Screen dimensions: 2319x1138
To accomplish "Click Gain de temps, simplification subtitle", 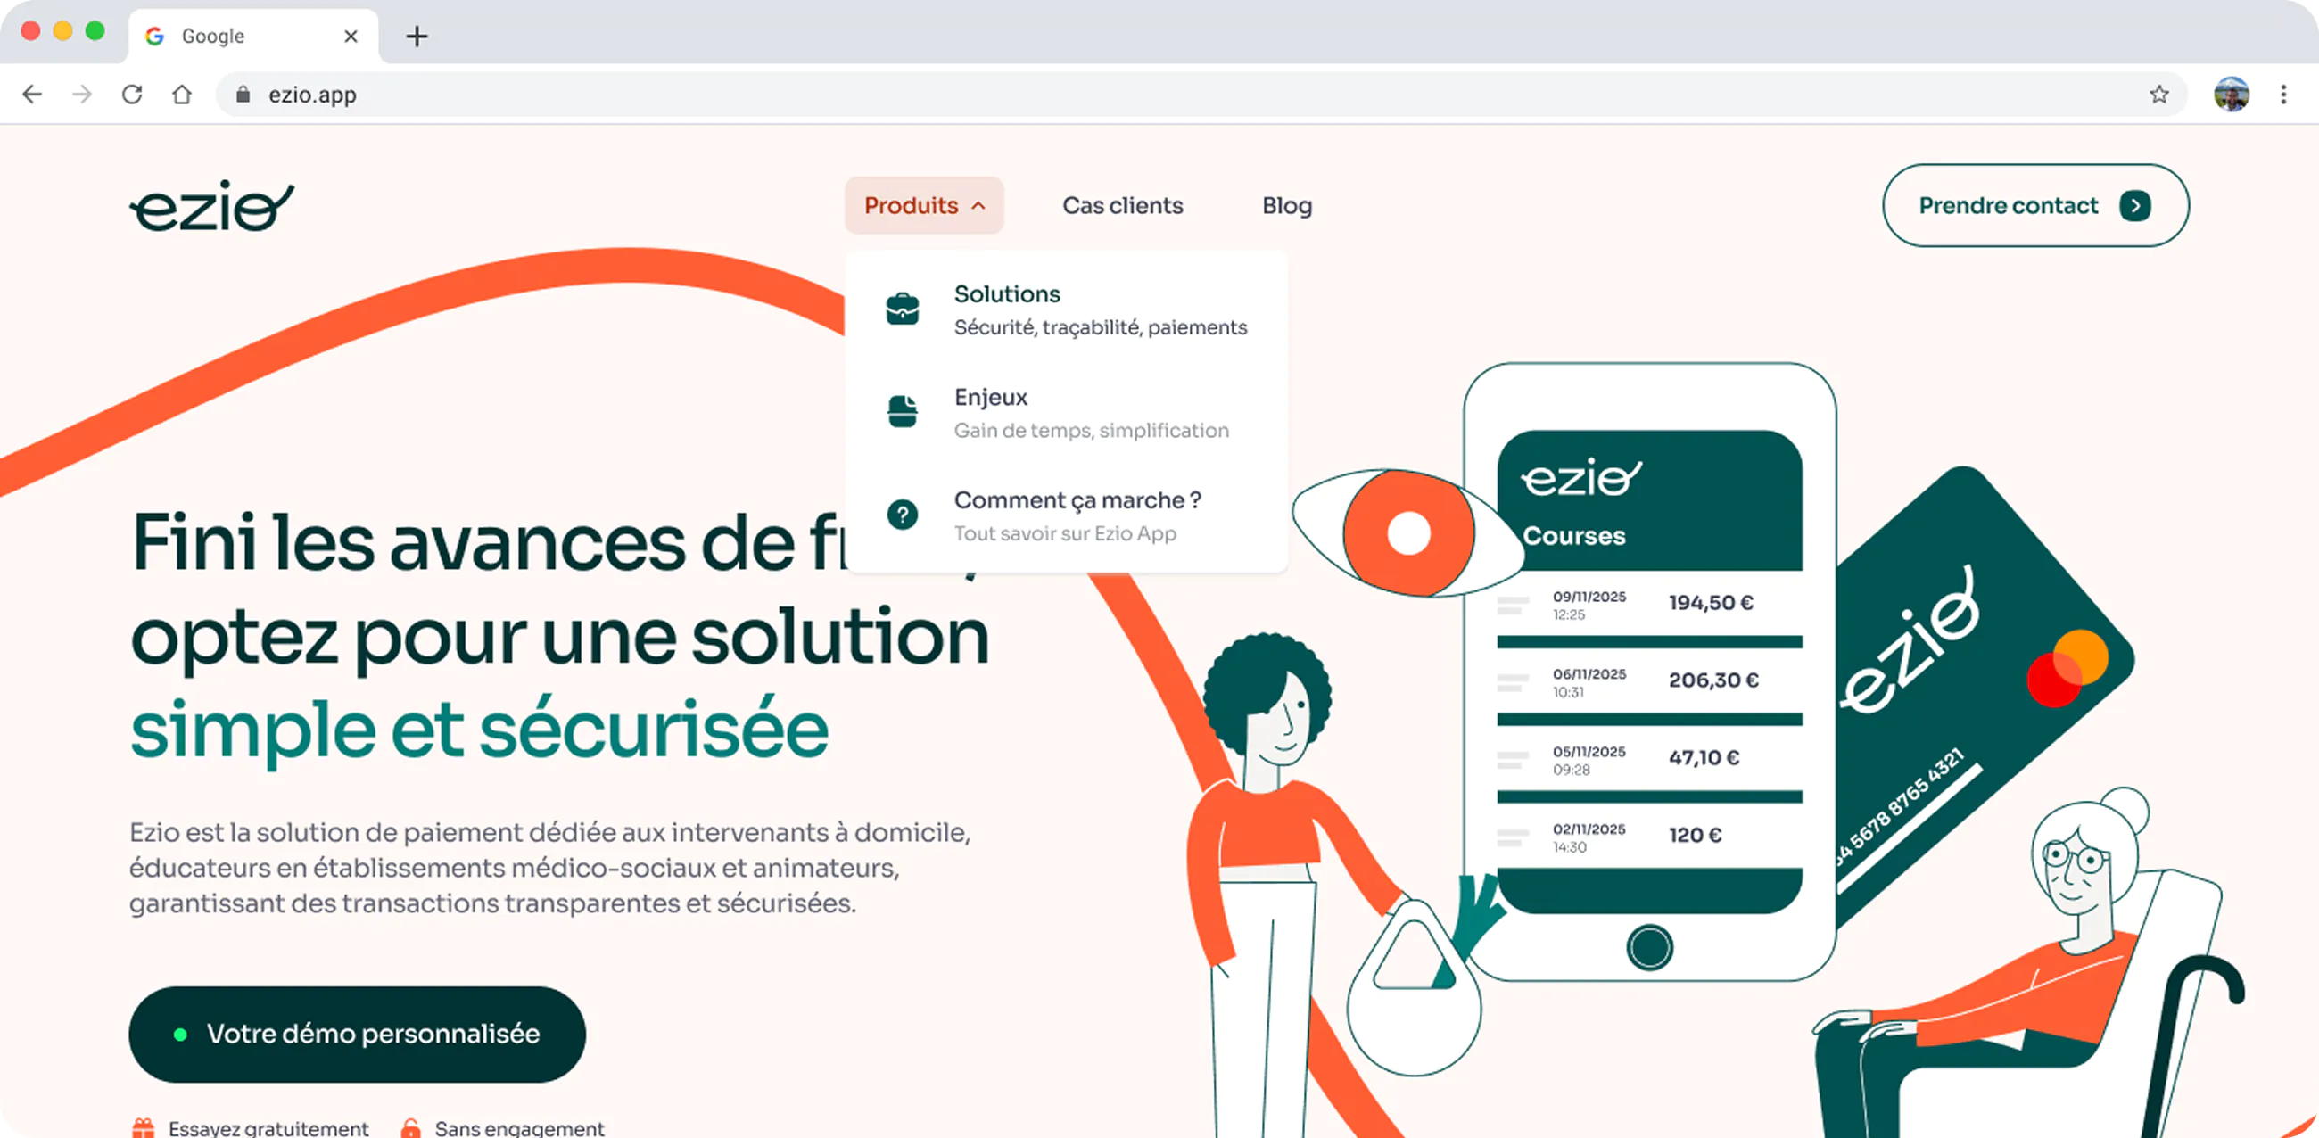I will (1091, 431).
